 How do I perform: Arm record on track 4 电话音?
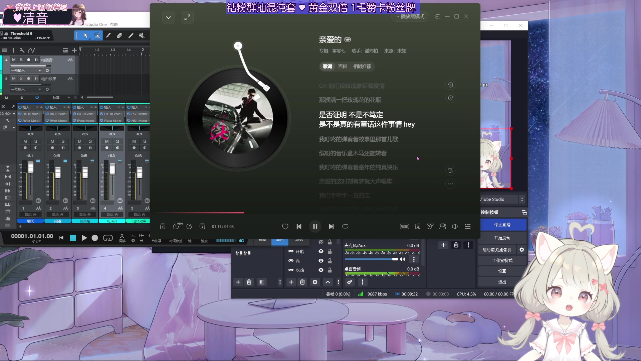pos(29,60)
